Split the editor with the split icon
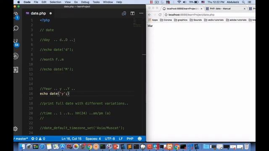Viewport: 269px width, 151px height. click(132, 13)
